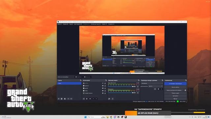211x119 pixels.
Task: Enable studio mode button
Action: [175, 93]
